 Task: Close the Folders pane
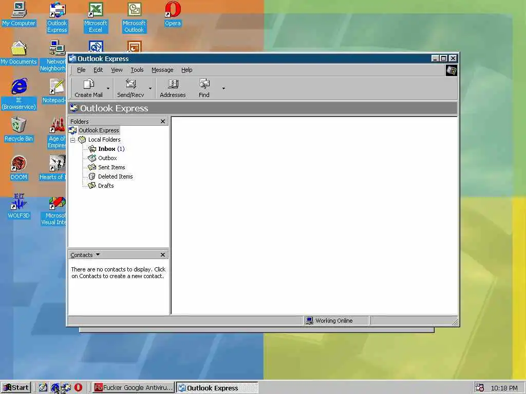pos(163,121)
